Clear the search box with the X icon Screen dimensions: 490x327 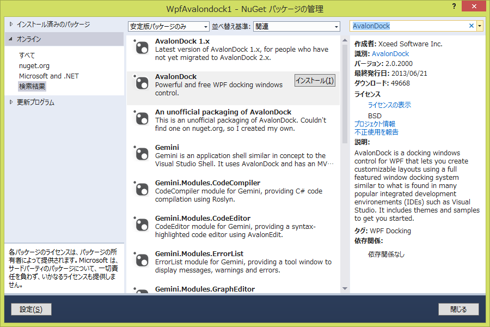(x=471, y=26)
